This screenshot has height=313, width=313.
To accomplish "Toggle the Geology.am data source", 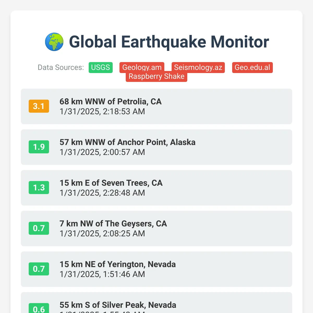I will click(x=142, y=68).
